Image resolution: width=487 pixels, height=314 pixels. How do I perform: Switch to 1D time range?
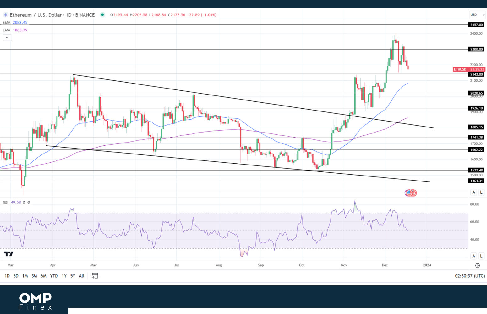(7, 276)
